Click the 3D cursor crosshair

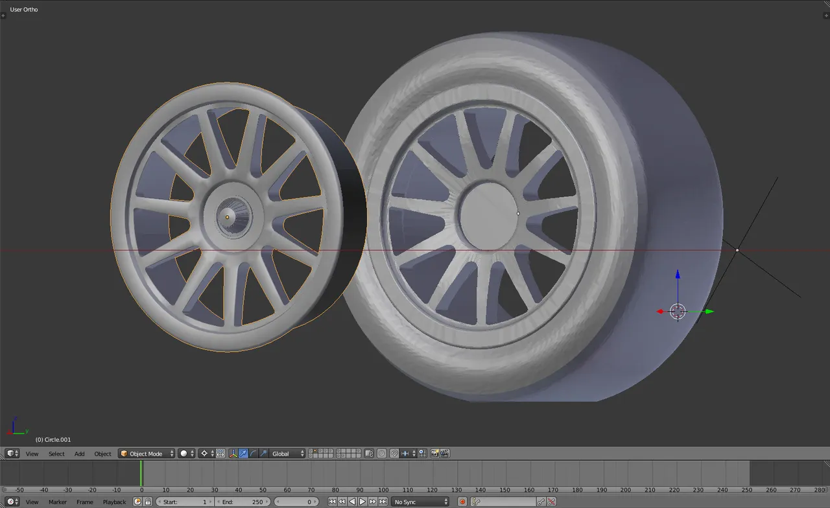(678, 312)
